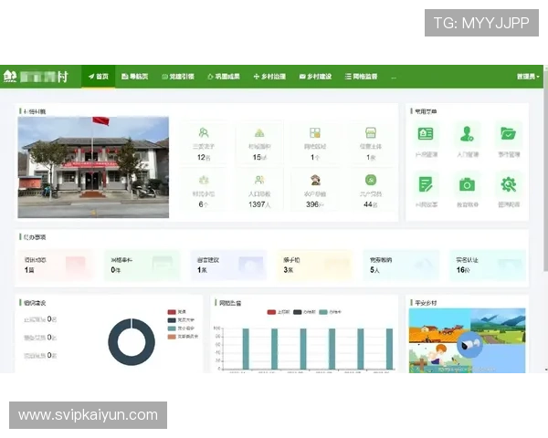Click the first teal bar in grid chart
Image resolution: width=548 pixels, height=438 pixels.
(246, 349)
